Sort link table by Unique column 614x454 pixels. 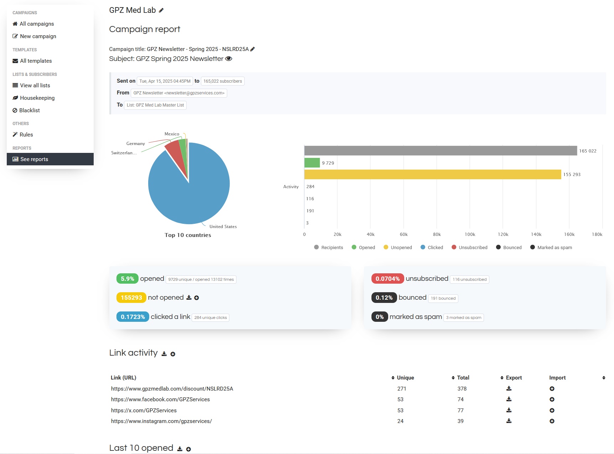point(402,378)
